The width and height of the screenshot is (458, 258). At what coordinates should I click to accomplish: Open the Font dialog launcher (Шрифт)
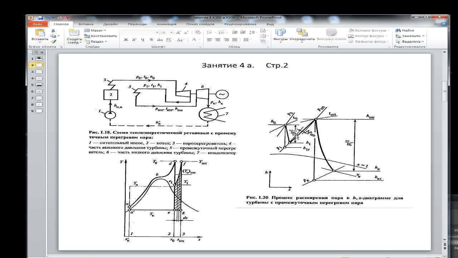[200, 47]
